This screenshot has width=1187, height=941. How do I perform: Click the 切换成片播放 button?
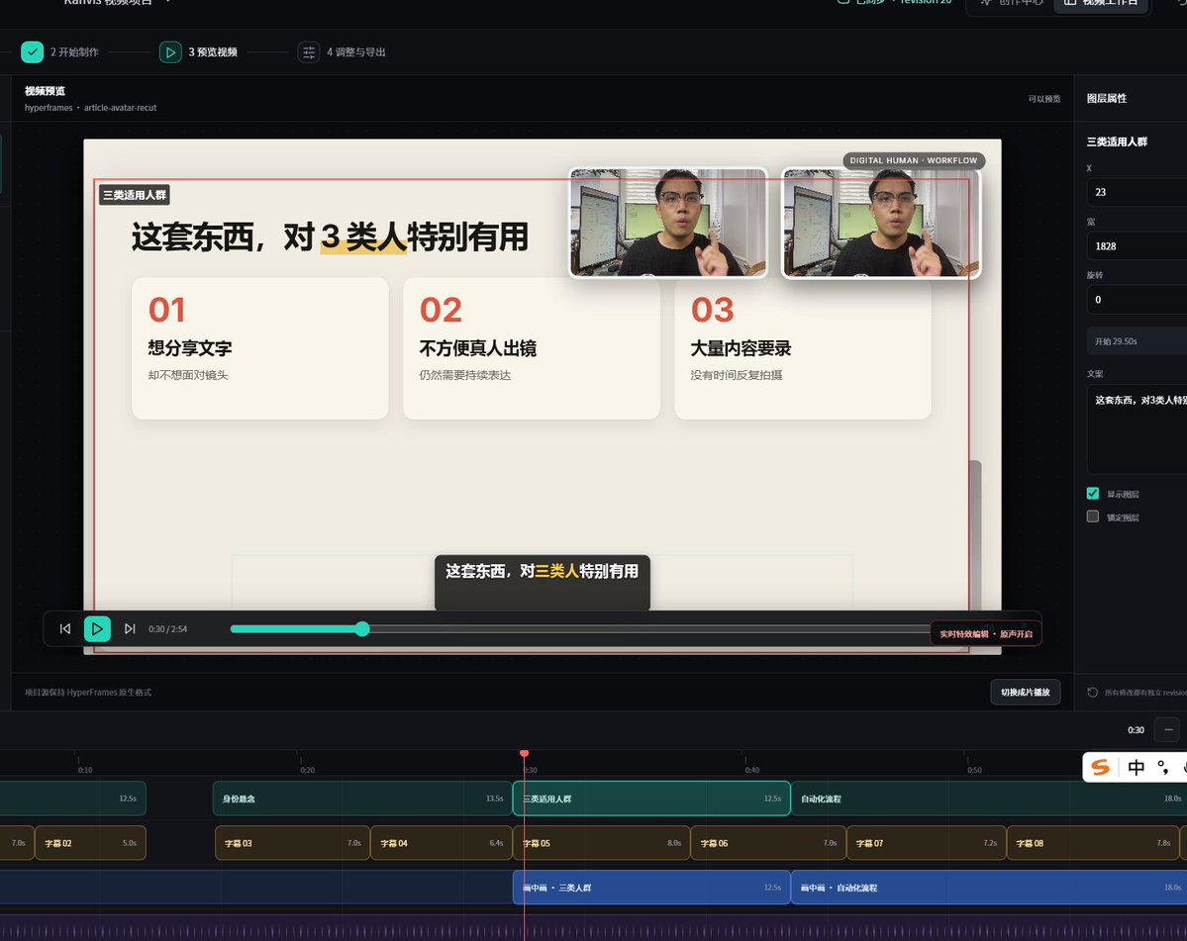[1025, 692]
